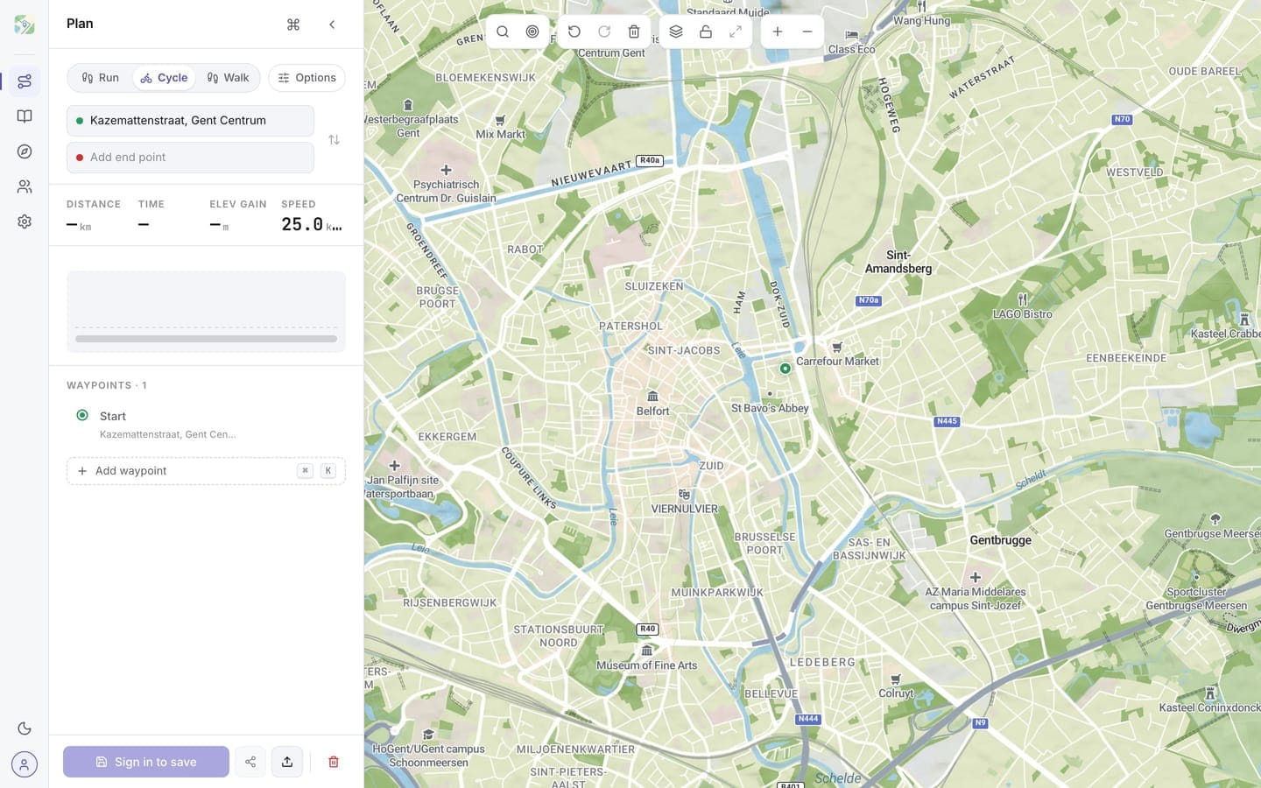Click Add waypoint button

click(206, 471)
